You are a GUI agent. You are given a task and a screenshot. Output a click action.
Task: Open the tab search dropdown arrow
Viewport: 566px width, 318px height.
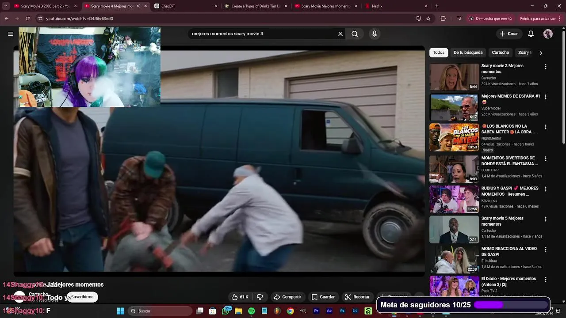click(6, 6)
